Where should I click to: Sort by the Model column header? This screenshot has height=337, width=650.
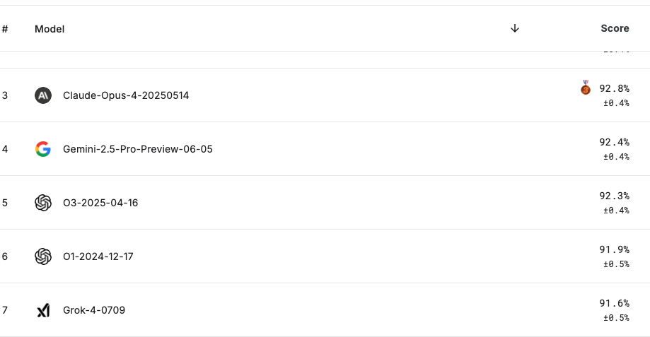[x=50, y=29]
